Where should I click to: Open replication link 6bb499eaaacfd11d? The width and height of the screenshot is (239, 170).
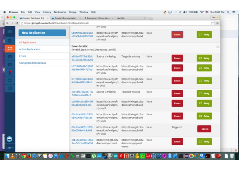tap(82, 34)
